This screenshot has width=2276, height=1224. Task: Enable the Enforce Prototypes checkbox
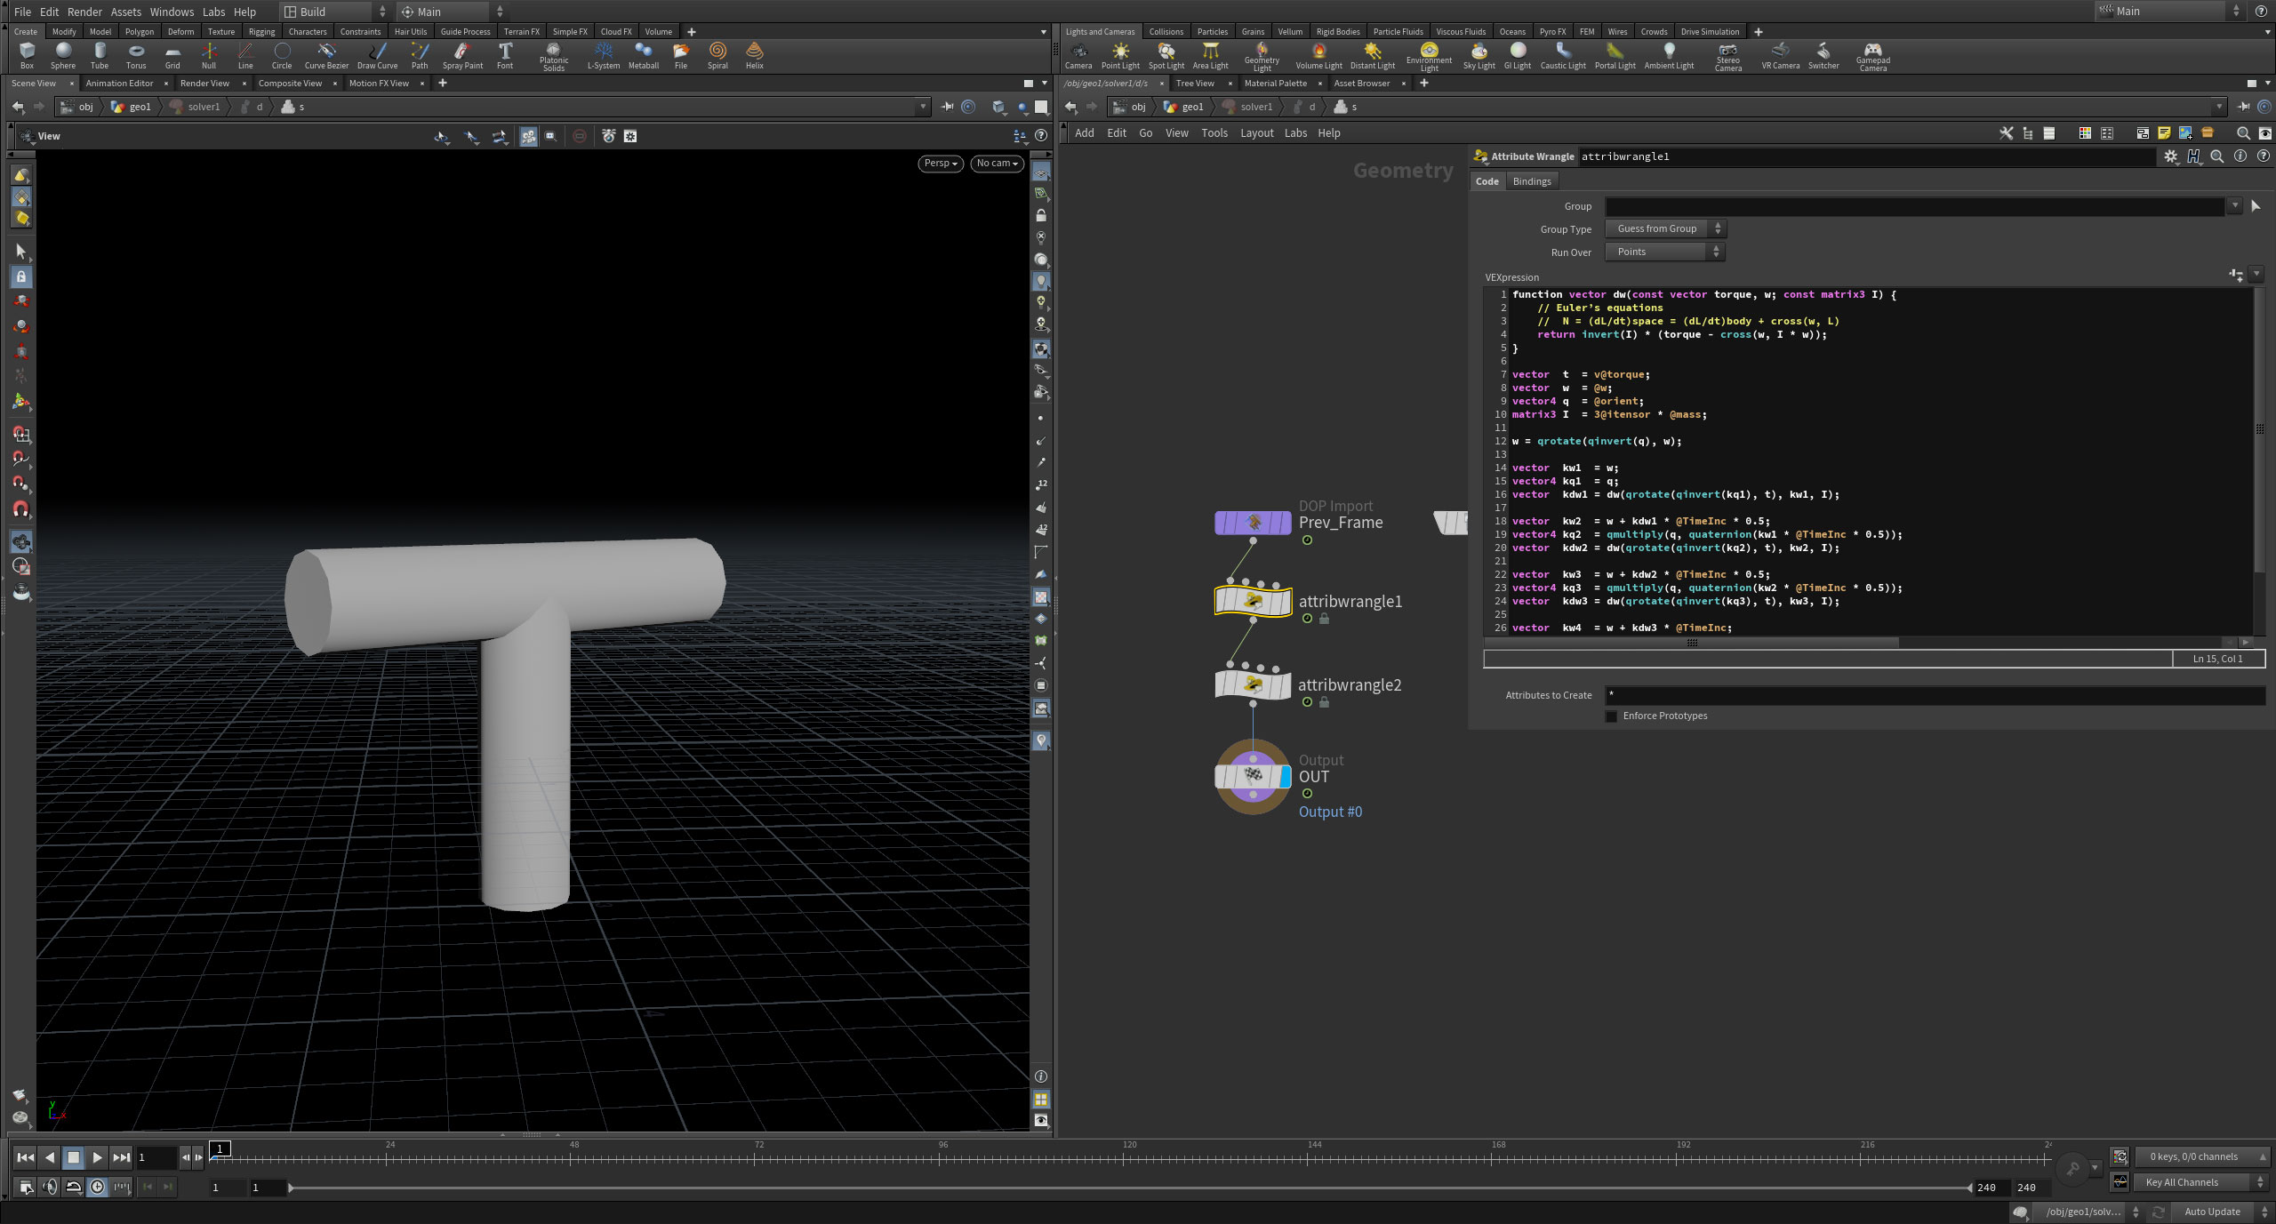pyautogui.click(x=1612, y=716)
